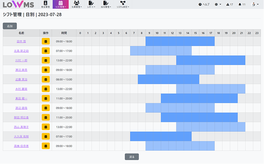Open the 社員管理 employee menu
The image size is (264, 164).
(77, 5)
